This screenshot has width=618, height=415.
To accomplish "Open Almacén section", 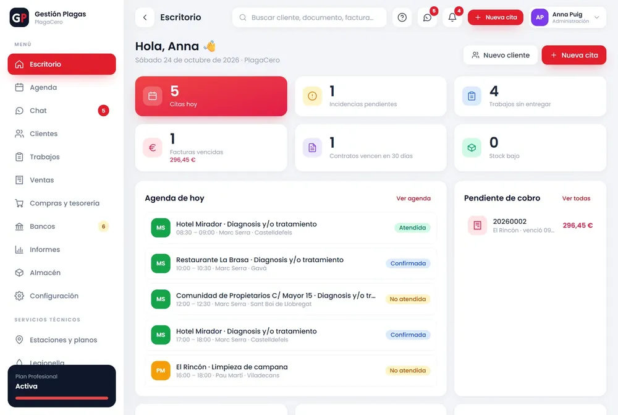I will (61, 273).
